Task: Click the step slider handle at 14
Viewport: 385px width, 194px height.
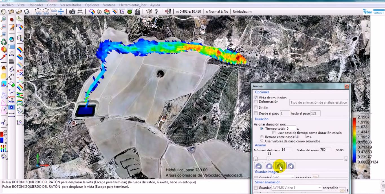Action: pyautogui.click(x=269, y=159)
